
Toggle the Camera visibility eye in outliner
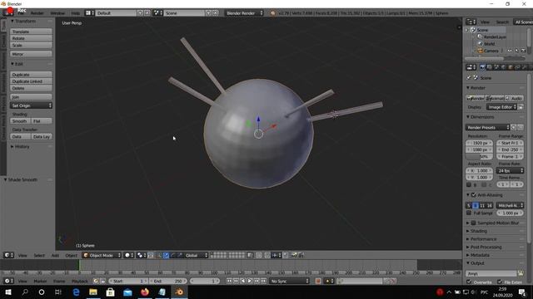point(509,51)
